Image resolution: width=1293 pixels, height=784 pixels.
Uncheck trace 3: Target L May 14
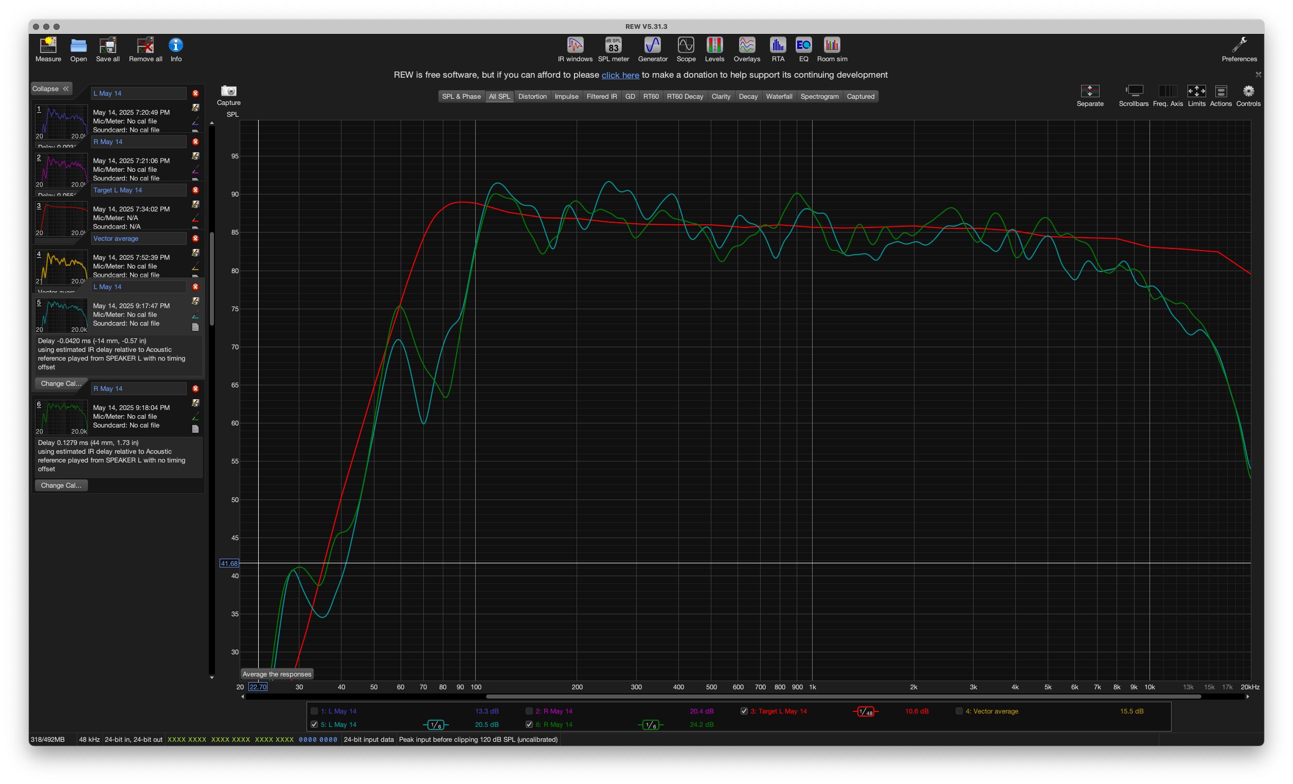click(x=744, y=711)
